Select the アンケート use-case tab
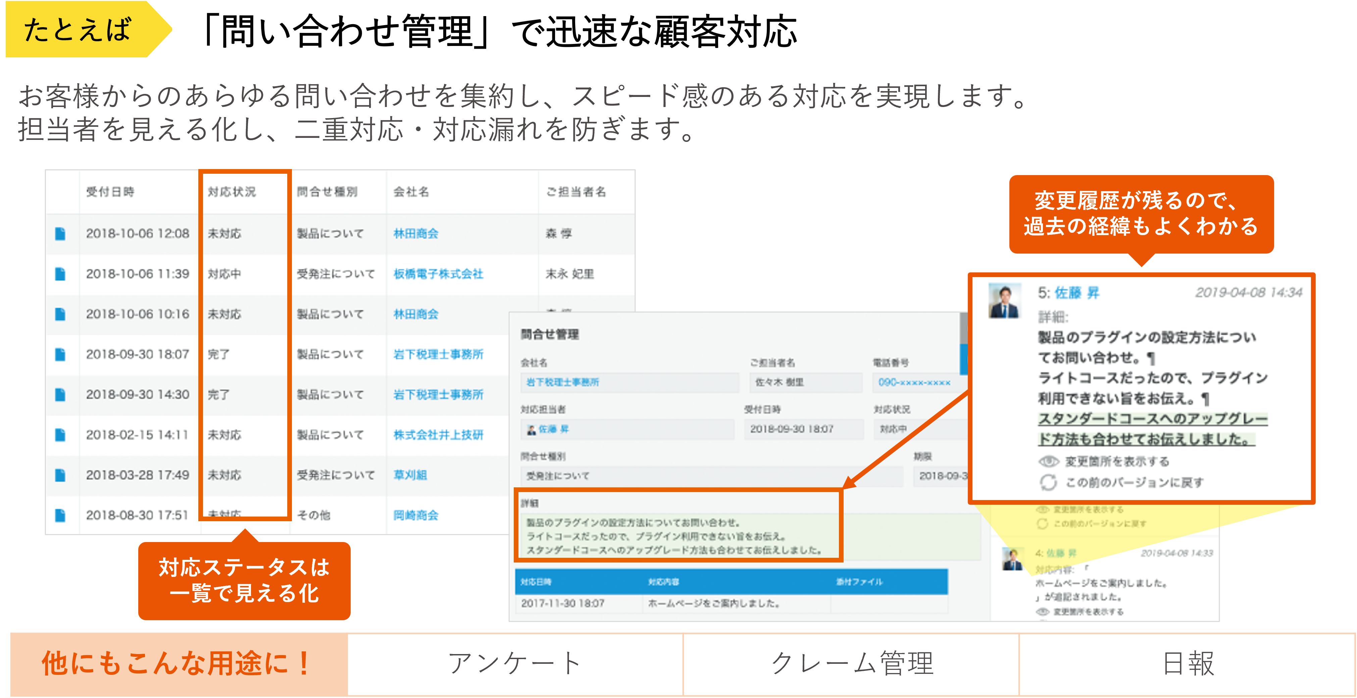Viewport: 1357px width, 698px height. tap(515, 664)
